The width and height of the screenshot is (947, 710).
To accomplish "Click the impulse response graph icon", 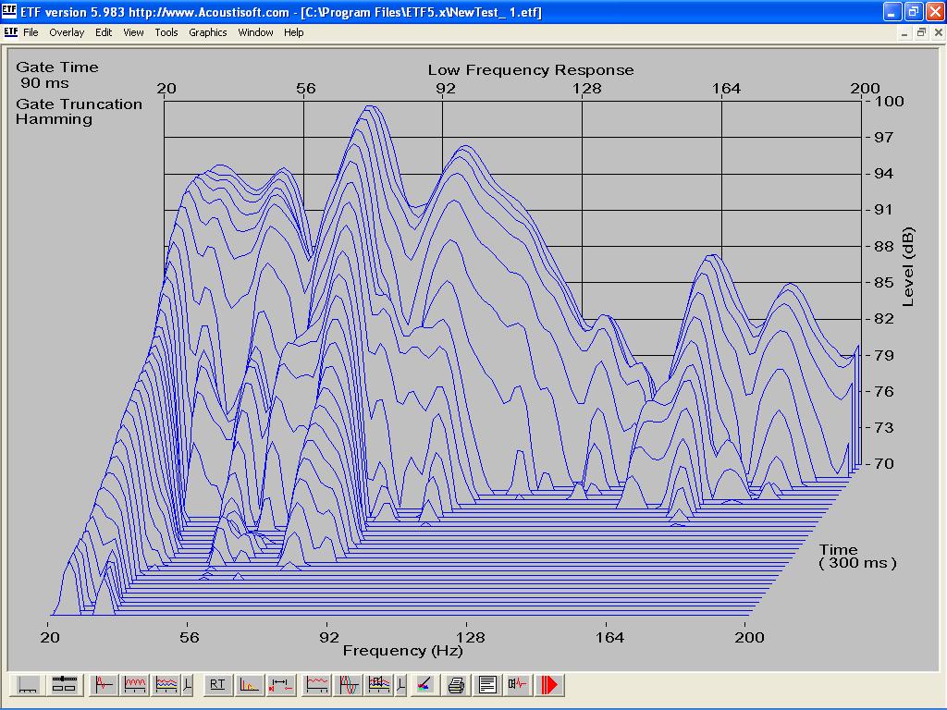I will pyautogui.click(x=105, y=685).
